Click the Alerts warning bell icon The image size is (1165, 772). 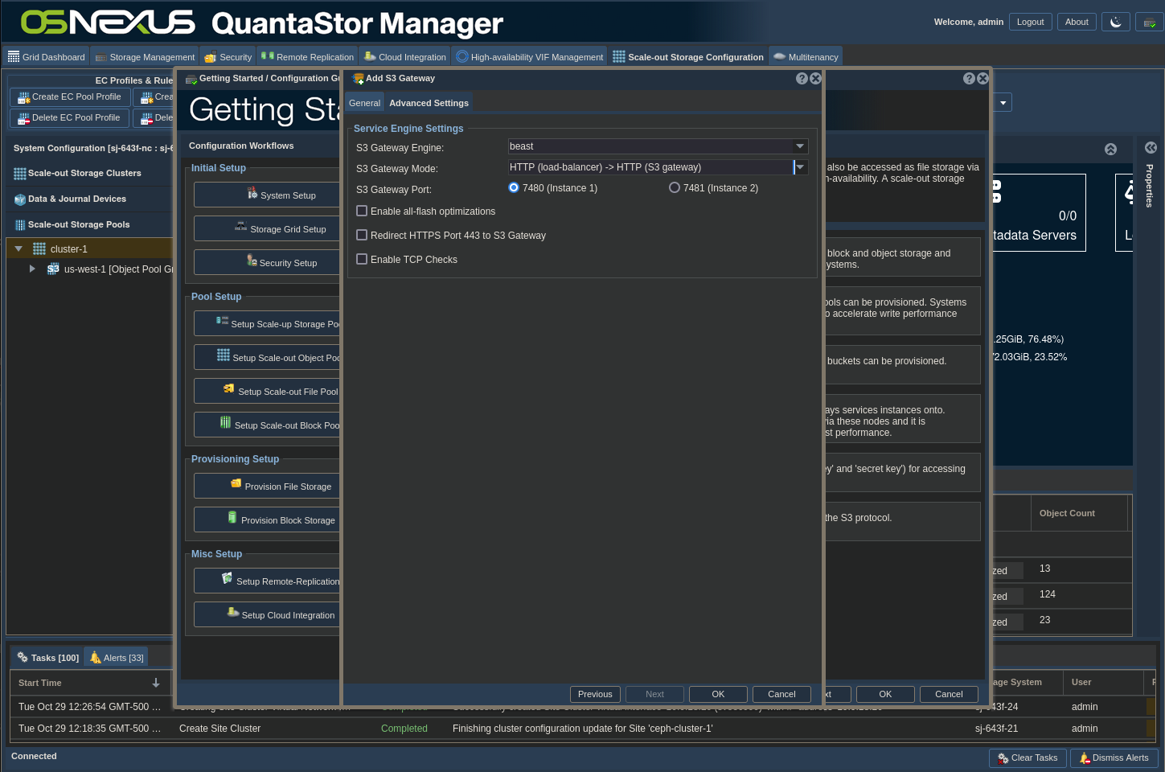coord(96,658)
